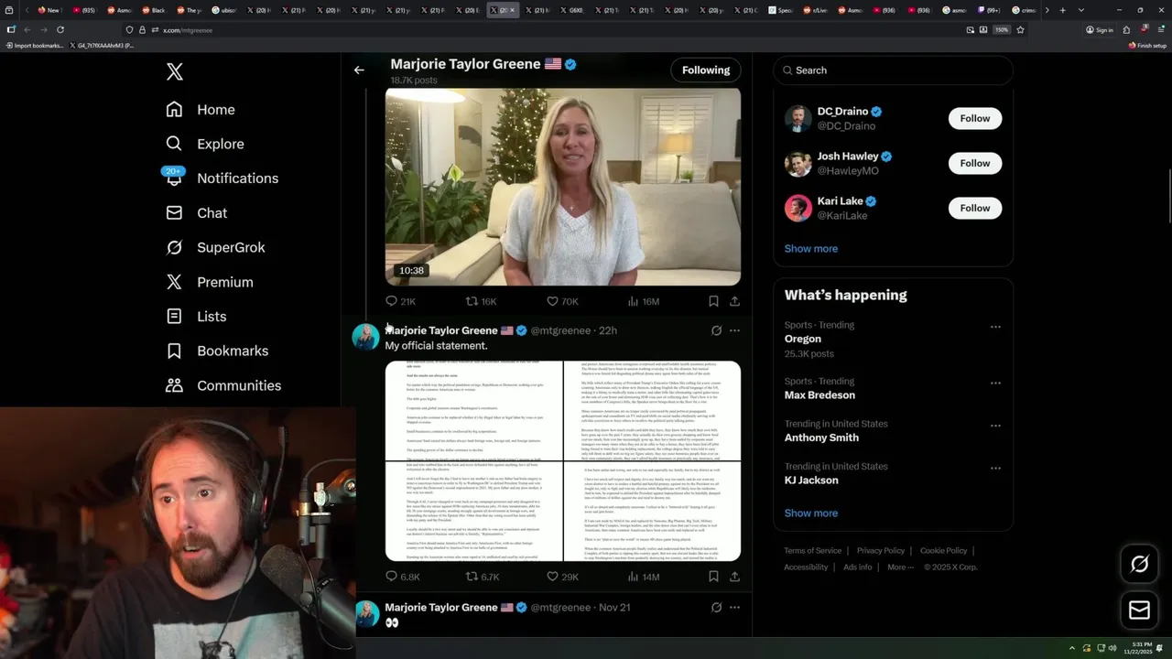Repost the post with 6.7K reposts
The height and width of the screenshot is (659, 1172).
point(482,577)
